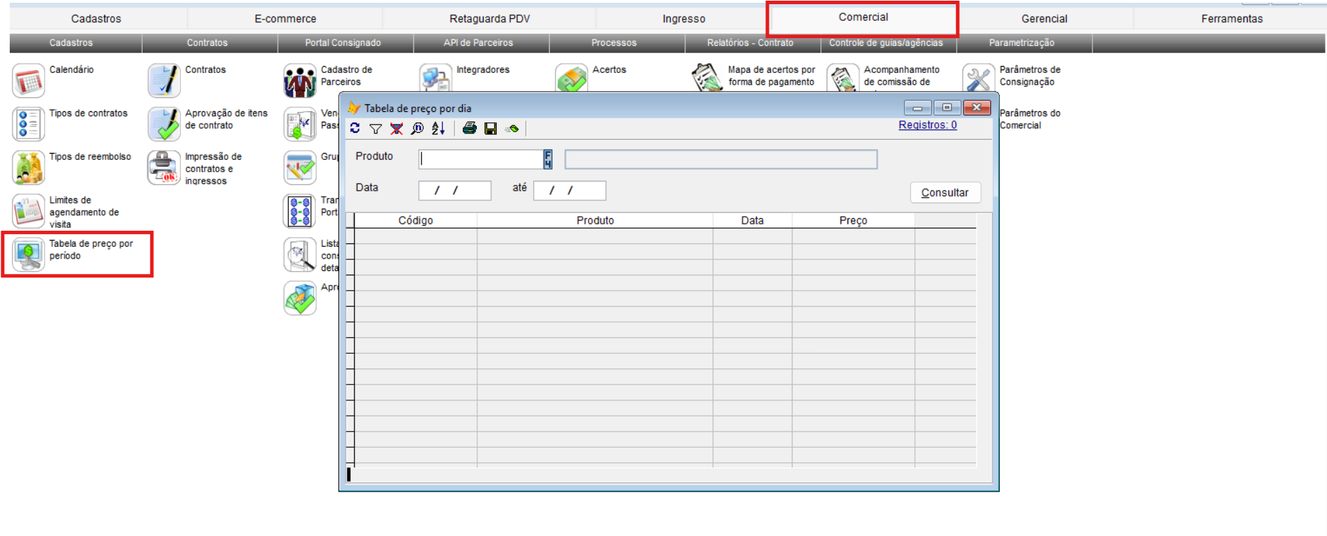
Task: Click the start Data date field
Action: point(454,190)
